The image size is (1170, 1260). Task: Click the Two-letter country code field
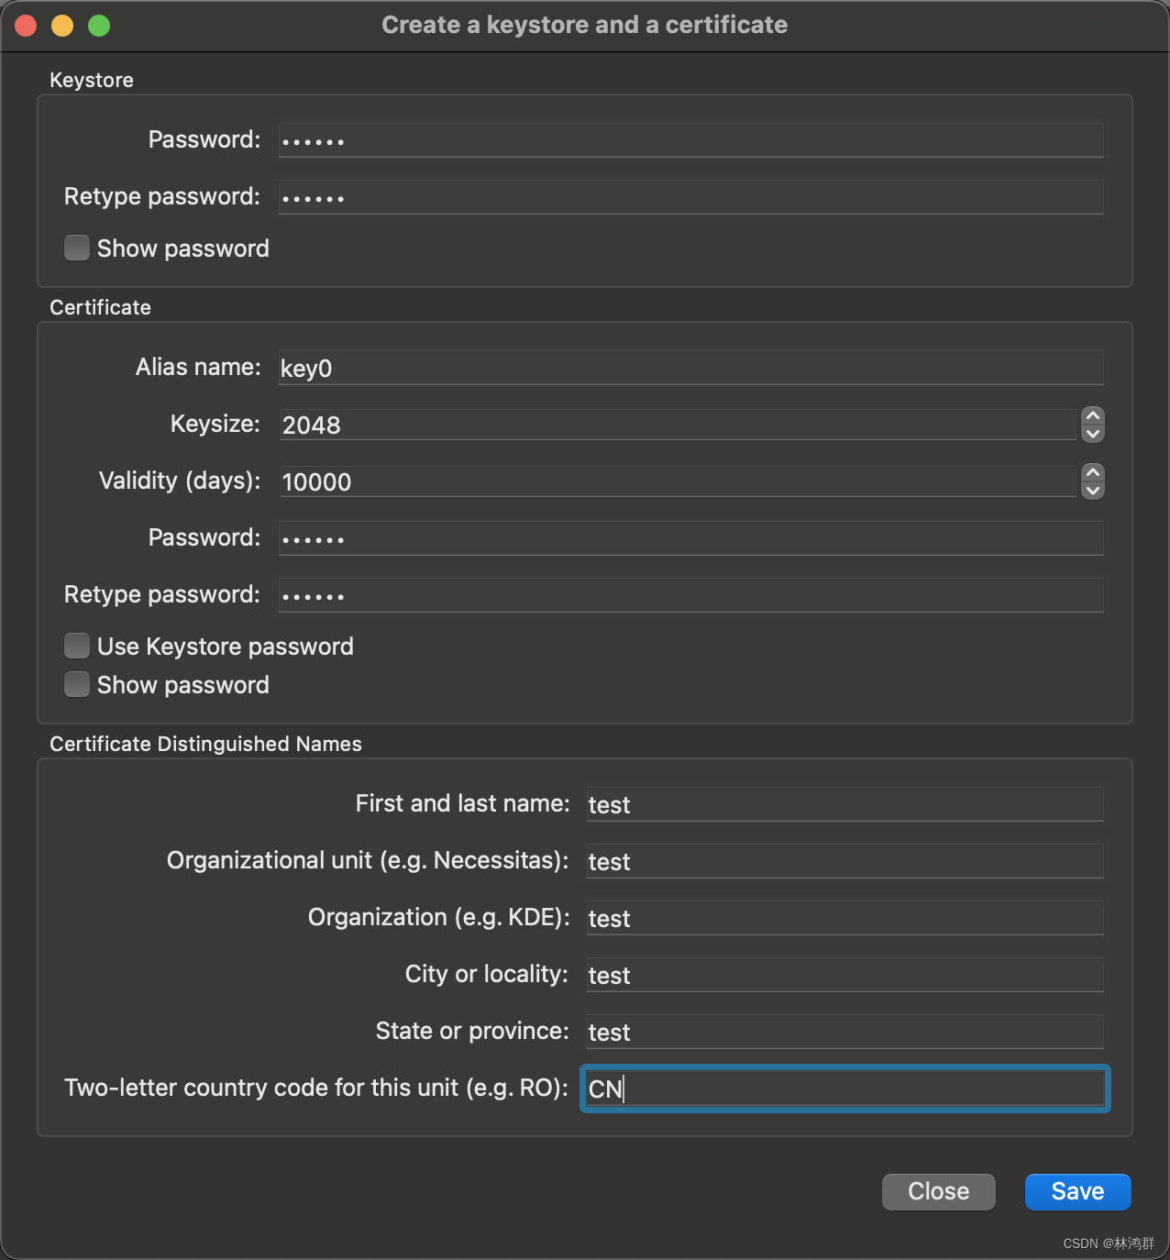tap(844, 1089)
